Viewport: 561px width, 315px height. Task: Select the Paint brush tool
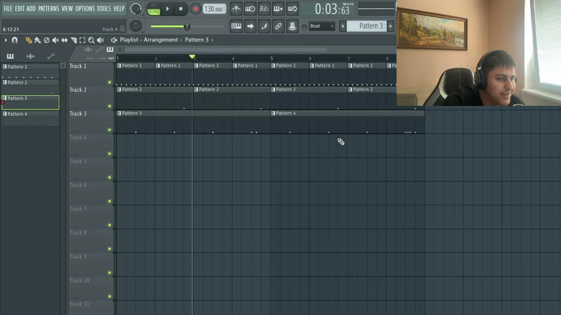click(x=38, y=40)
